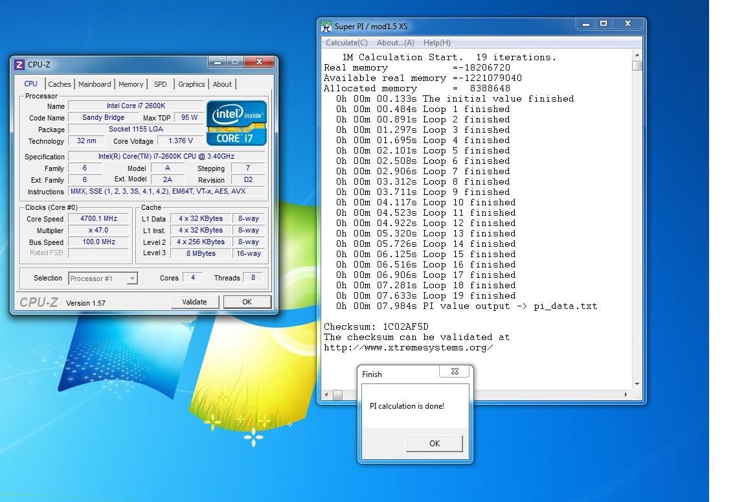Image resolution: width=746 pixels, height=502 pixels.
Task: Click the vertical scrollbar thumb in Super PI
Action: click(x=637, y=65)
